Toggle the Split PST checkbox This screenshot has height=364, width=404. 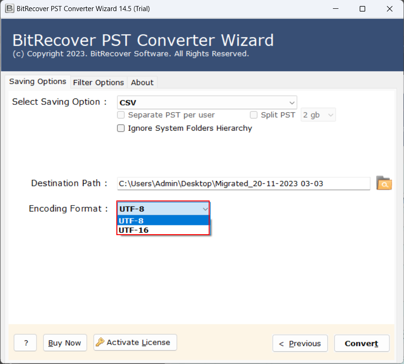click(253, 115)
